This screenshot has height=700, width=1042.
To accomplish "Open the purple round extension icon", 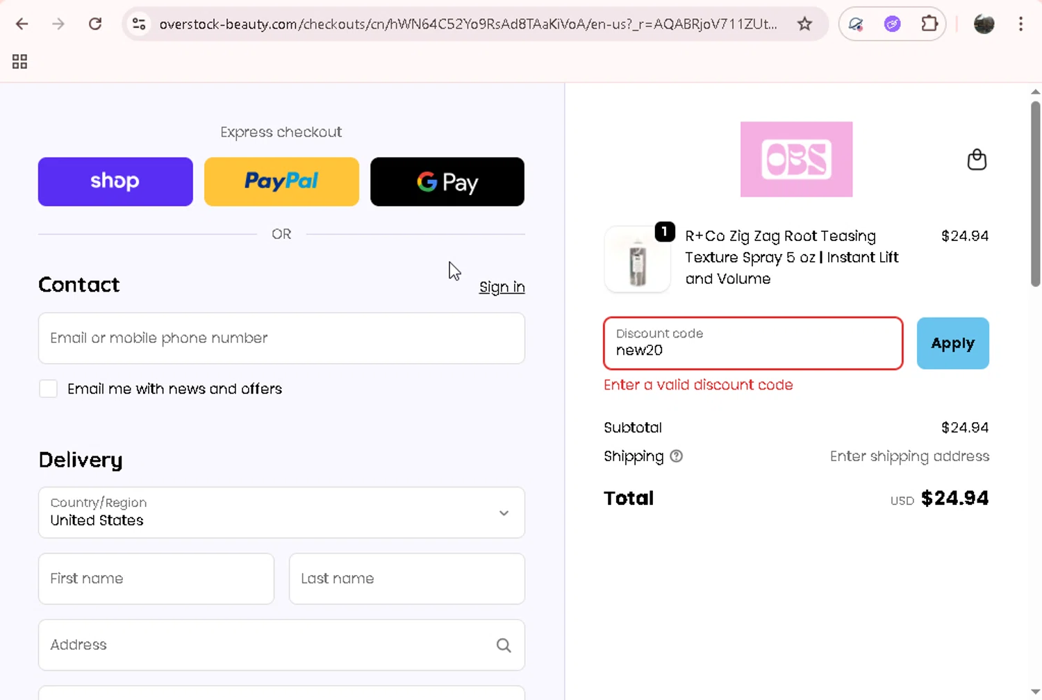I will (892, 24).
